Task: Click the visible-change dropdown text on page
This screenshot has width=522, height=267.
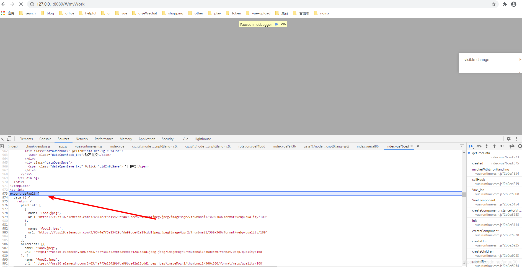Action: click(477, 60)
